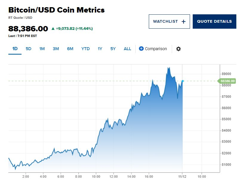Show ALL historical price data
The width and height of the screenshot is (245, 181).
tap(127, 49)
